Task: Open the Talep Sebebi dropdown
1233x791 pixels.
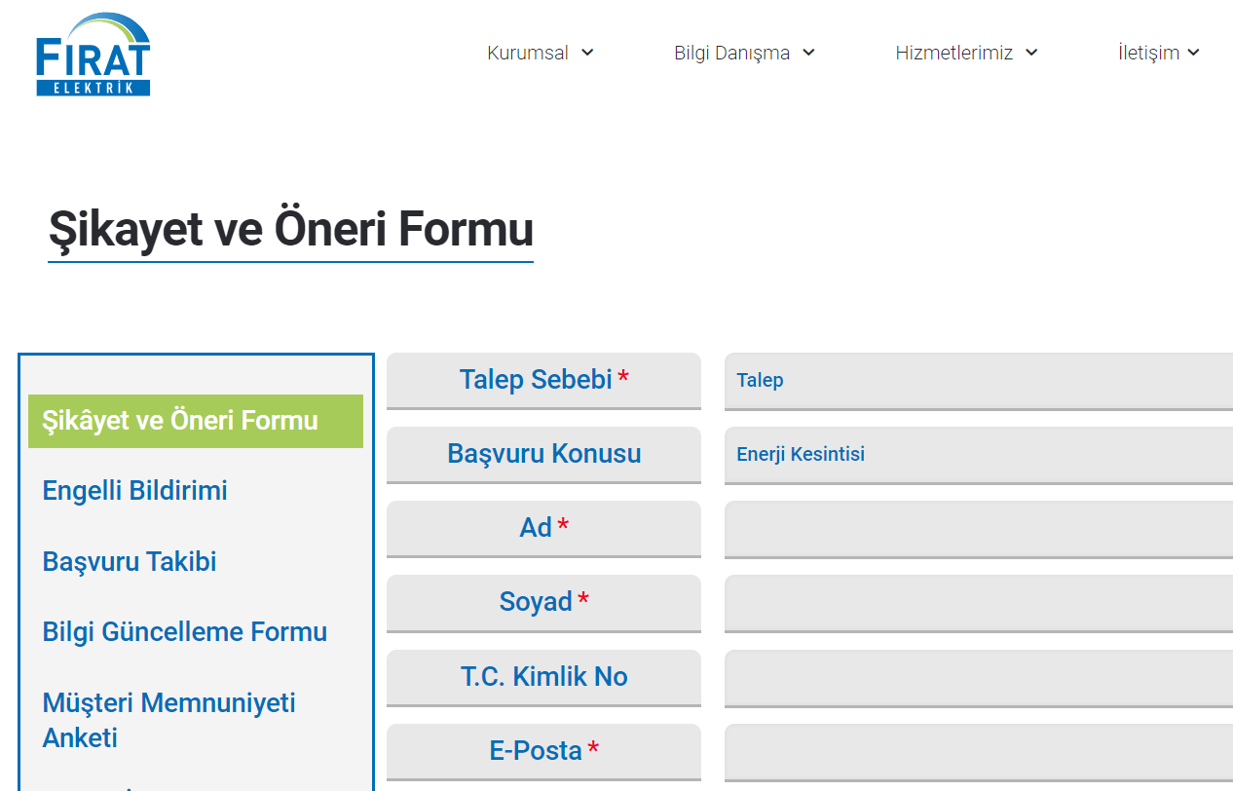Action: [978, 380]
